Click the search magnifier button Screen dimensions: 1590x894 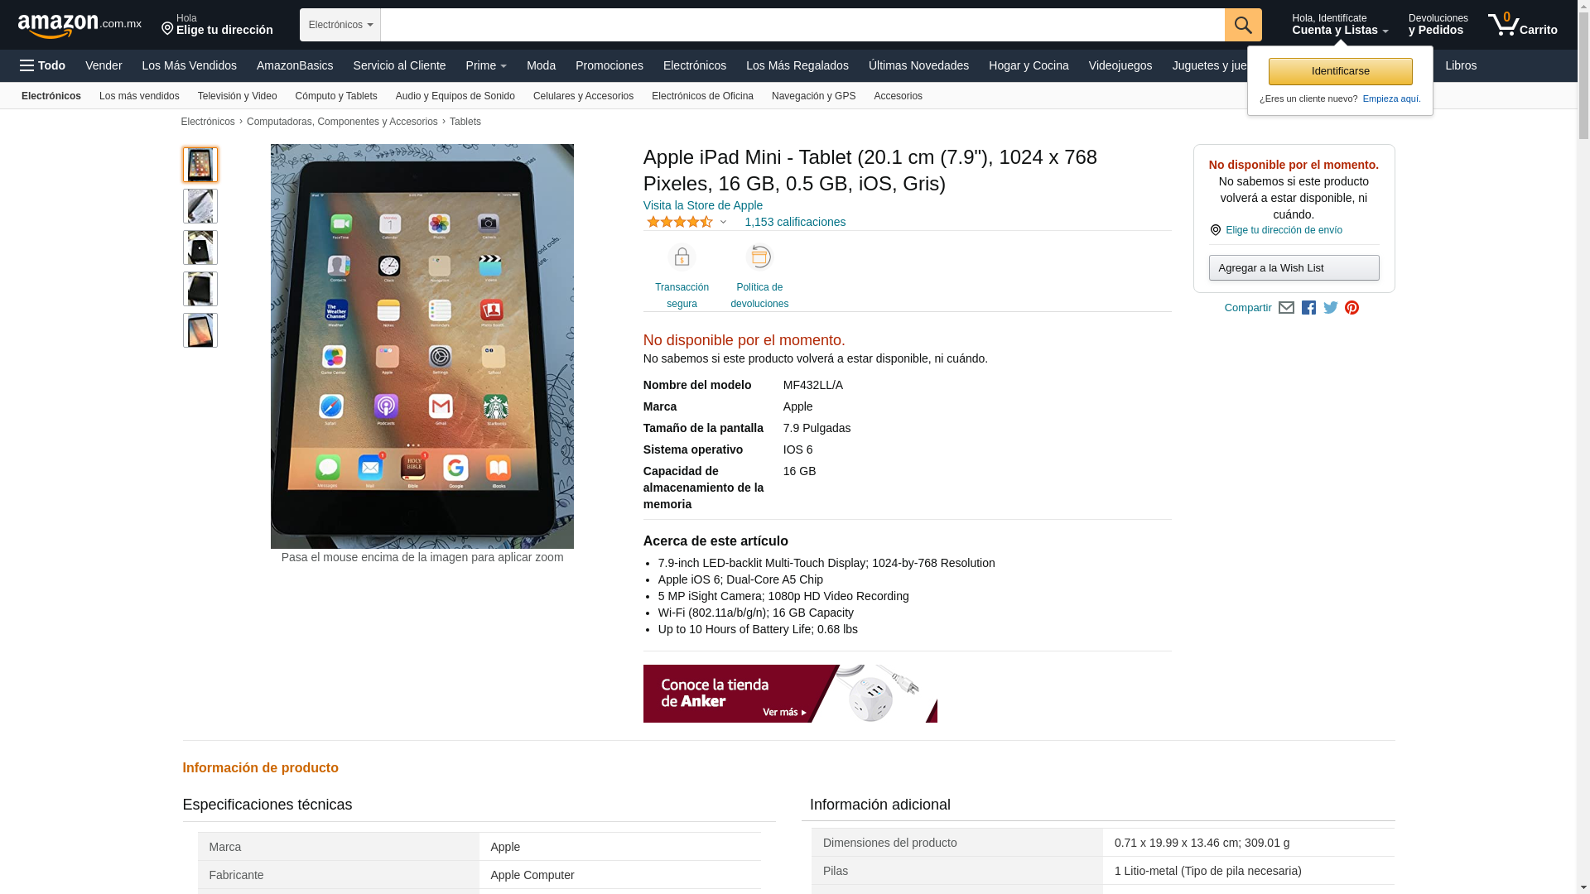click(x=1243, y=25)
